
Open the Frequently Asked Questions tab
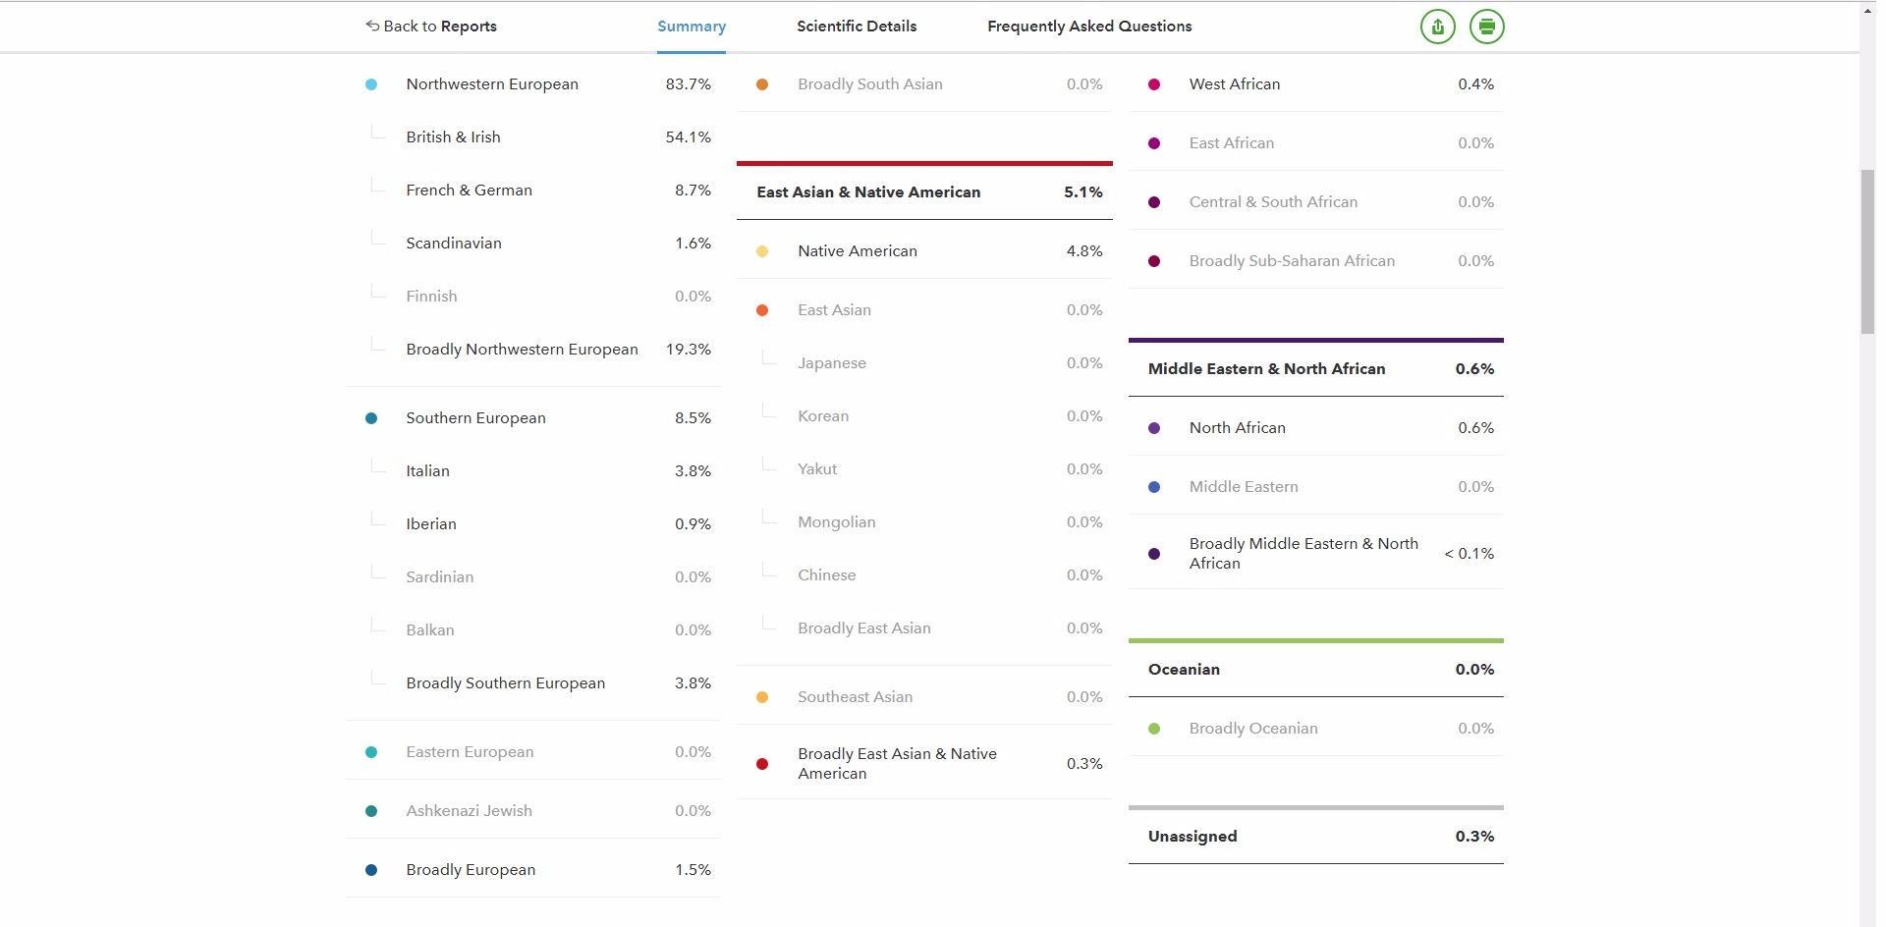click(1088, 27)
